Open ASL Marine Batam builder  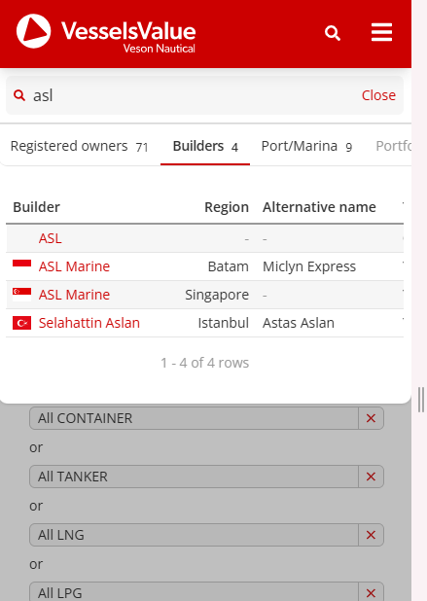coord(74,266)
